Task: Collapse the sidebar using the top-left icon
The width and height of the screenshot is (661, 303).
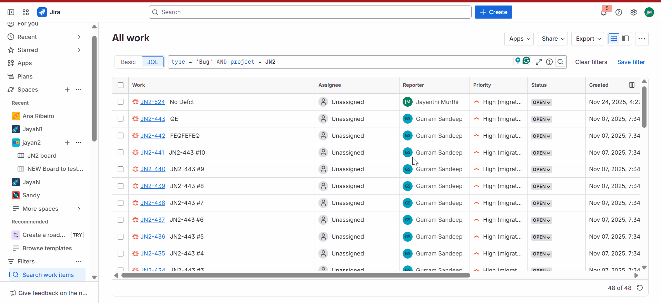Action: [x=11, y=12]
